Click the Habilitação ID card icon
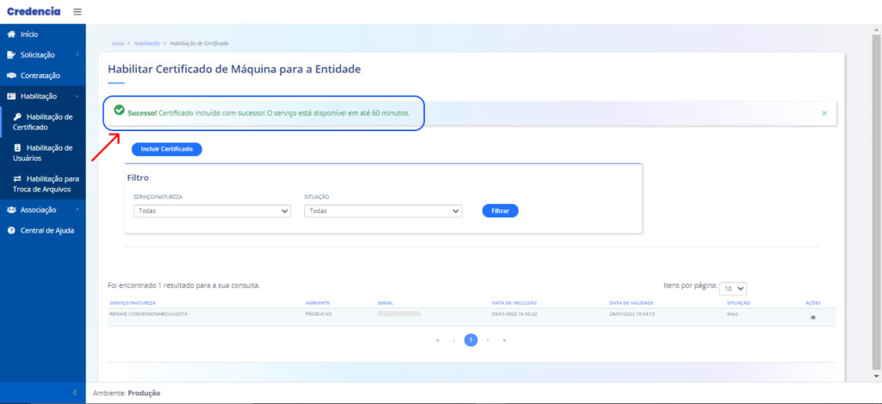 click(x=10, y=96)
